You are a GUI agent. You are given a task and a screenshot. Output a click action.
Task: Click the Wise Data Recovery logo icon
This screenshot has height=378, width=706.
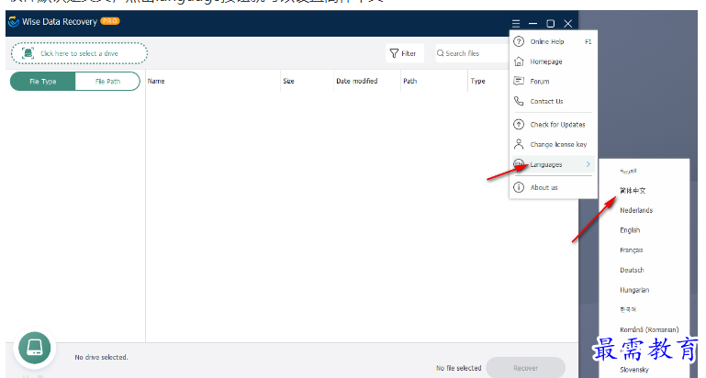[14, 21]
